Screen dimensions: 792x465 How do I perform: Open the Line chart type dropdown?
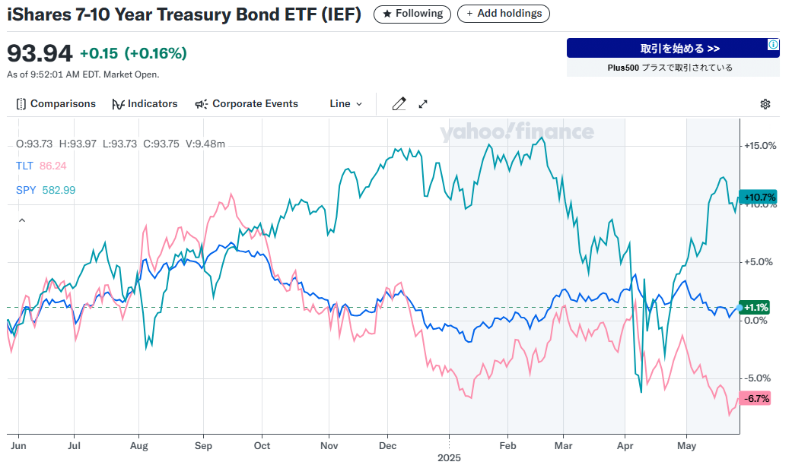345,103
